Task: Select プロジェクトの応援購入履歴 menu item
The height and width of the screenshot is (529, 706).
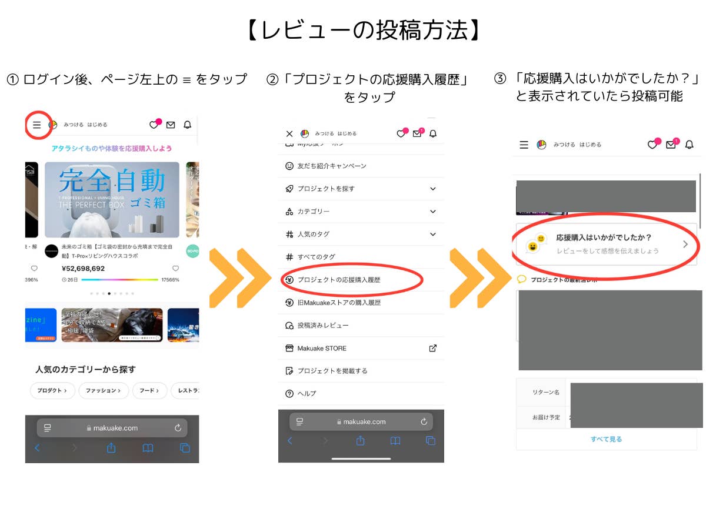Action: coord(339,280)
